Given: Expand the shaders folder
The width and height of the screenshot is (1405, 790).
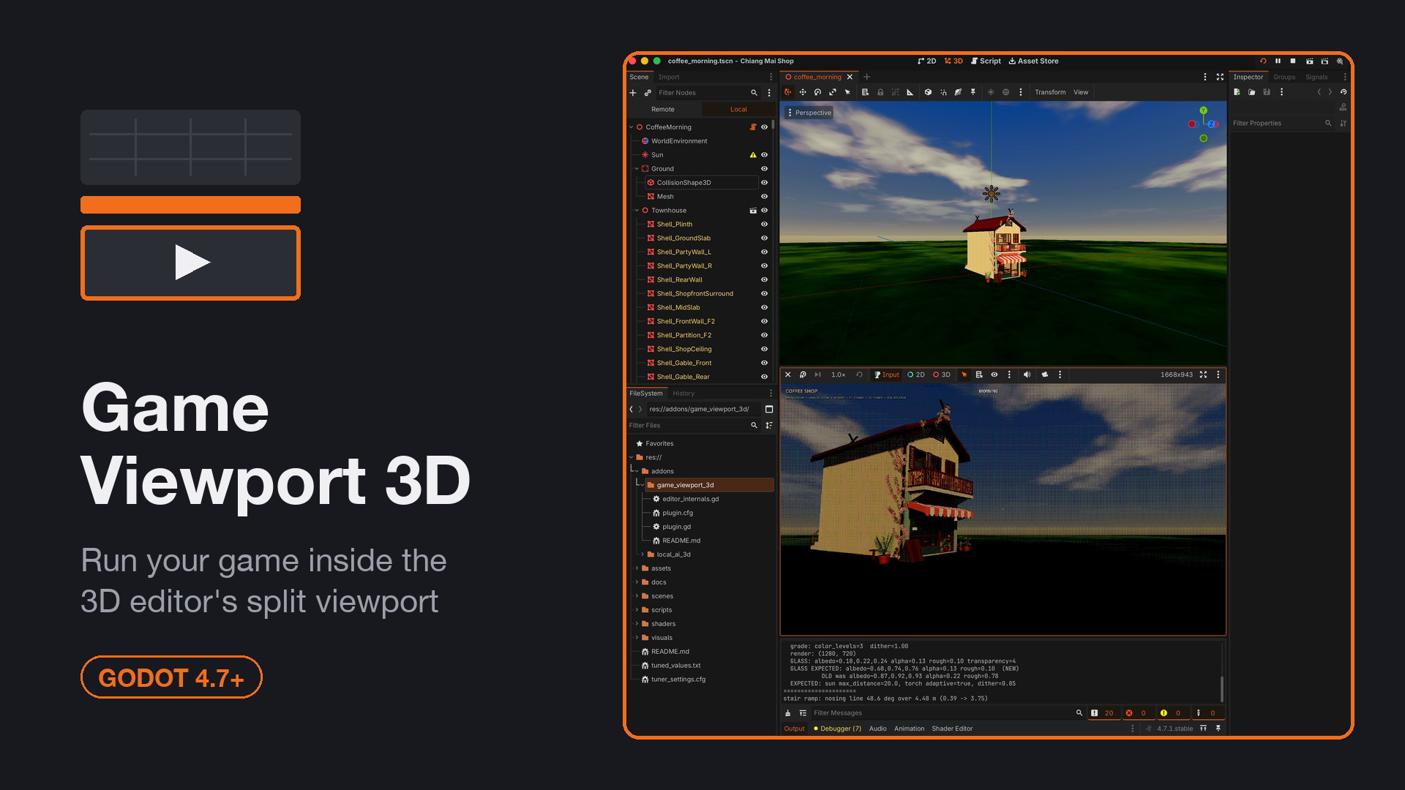Looking at the screenshot, I should click(x=637, y=625).
